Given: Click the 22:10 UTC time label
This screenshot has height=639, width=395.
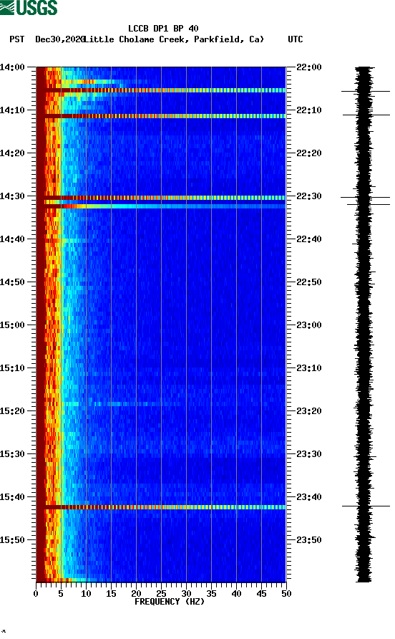Looking at the screenshot, I should 308,110.
